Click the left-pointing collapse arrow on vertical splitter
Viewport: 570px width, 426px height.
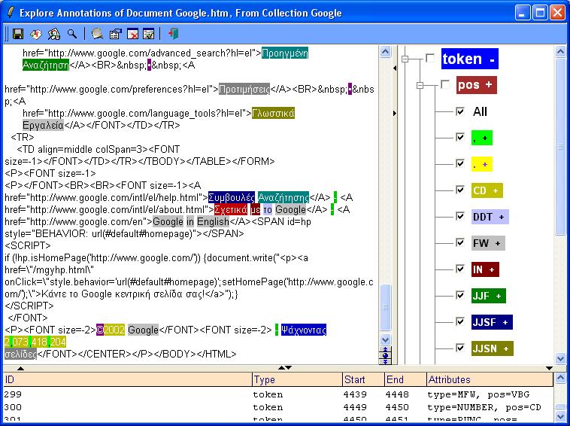[x=395, y=68]
